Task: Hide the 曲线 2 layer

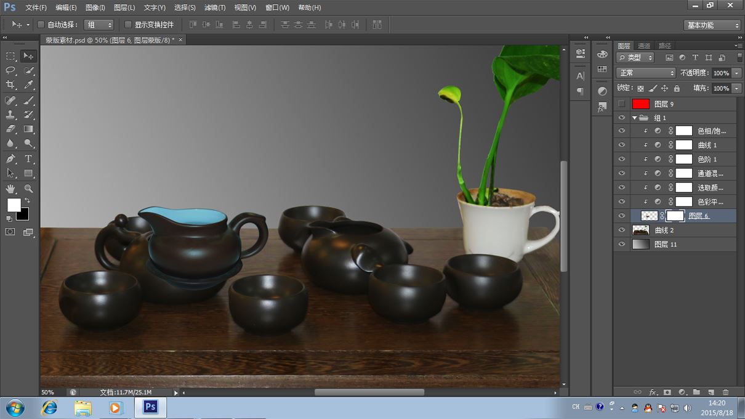Action: [621, 230]
